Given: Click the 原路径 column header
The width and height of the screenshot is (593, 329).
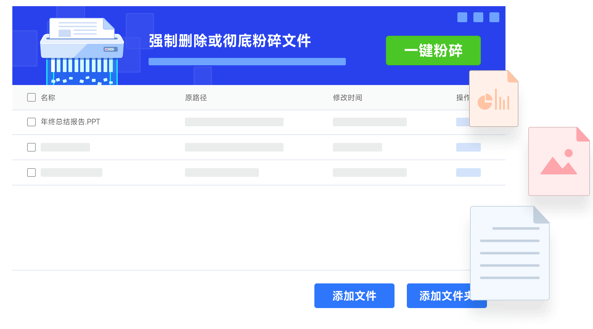Looking at the screenshot, I should 196,98.
